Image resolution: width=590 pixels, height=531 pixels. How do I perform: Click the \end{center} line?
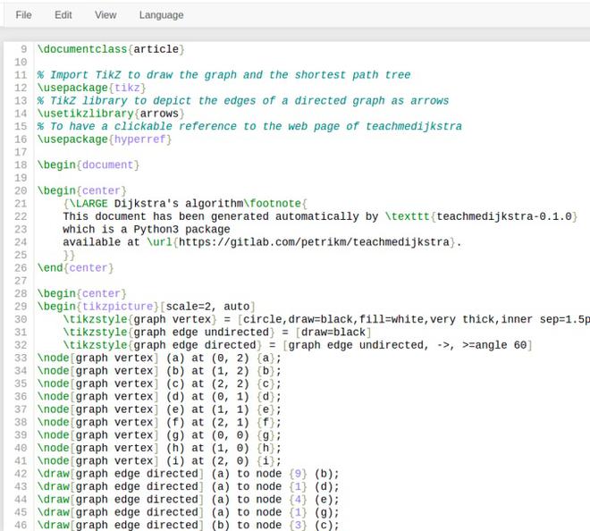click(x=75, y=268)
